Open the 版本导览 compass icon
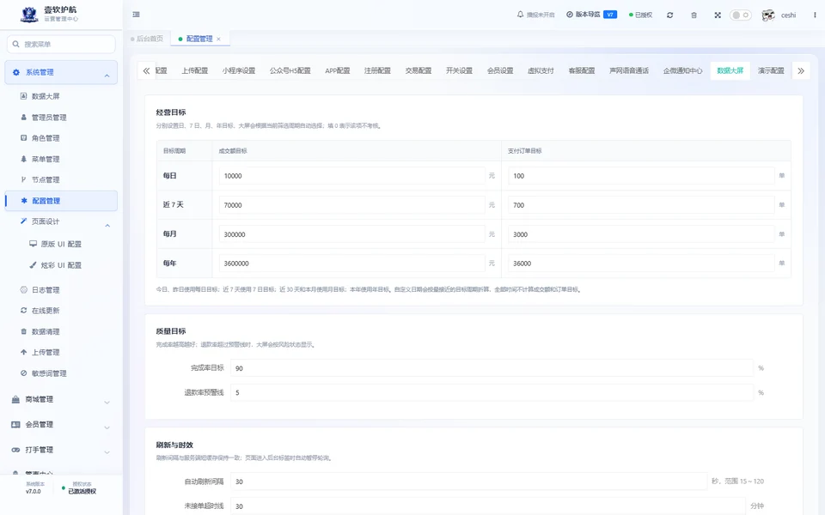Viewport: 825px width, 515px height. (x=569, y=15)
